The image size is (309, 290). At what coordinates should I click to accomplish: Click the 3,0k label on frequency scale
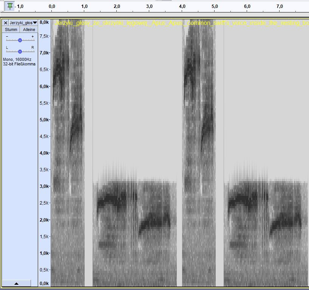(x=45, y=186)
